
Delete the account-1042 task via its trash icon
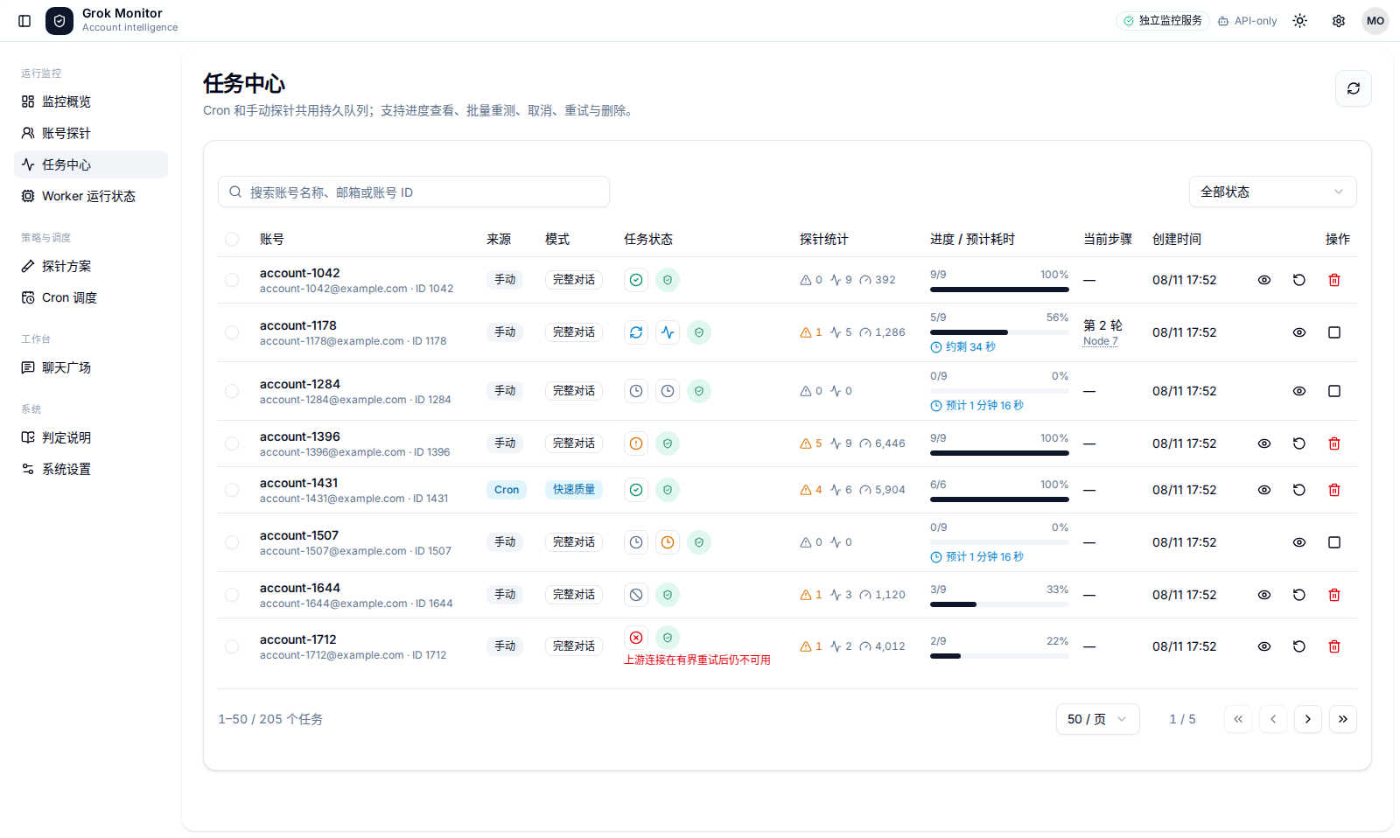click(1334, 280)
